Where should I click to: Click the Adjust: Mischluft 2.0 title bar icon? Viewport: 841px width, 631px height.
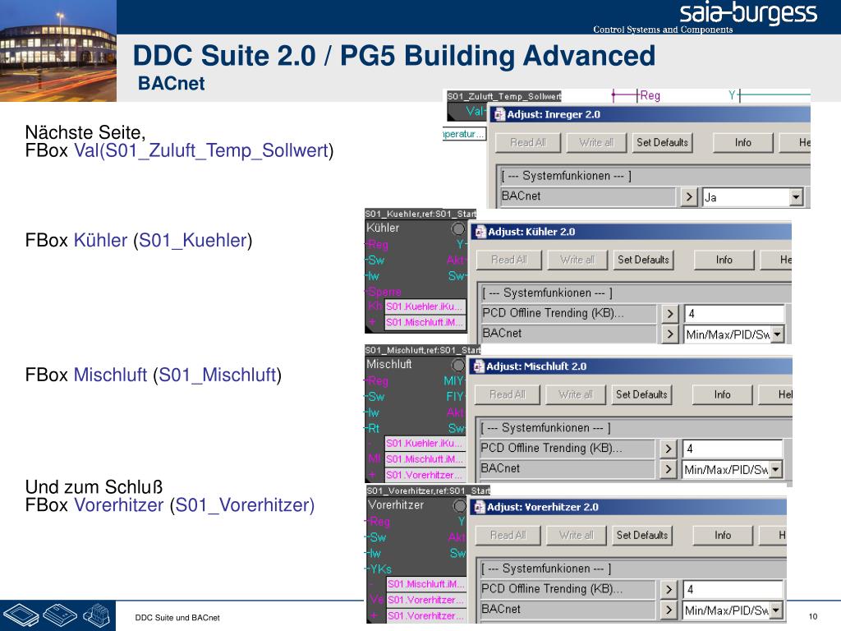(x=479, y=366)
